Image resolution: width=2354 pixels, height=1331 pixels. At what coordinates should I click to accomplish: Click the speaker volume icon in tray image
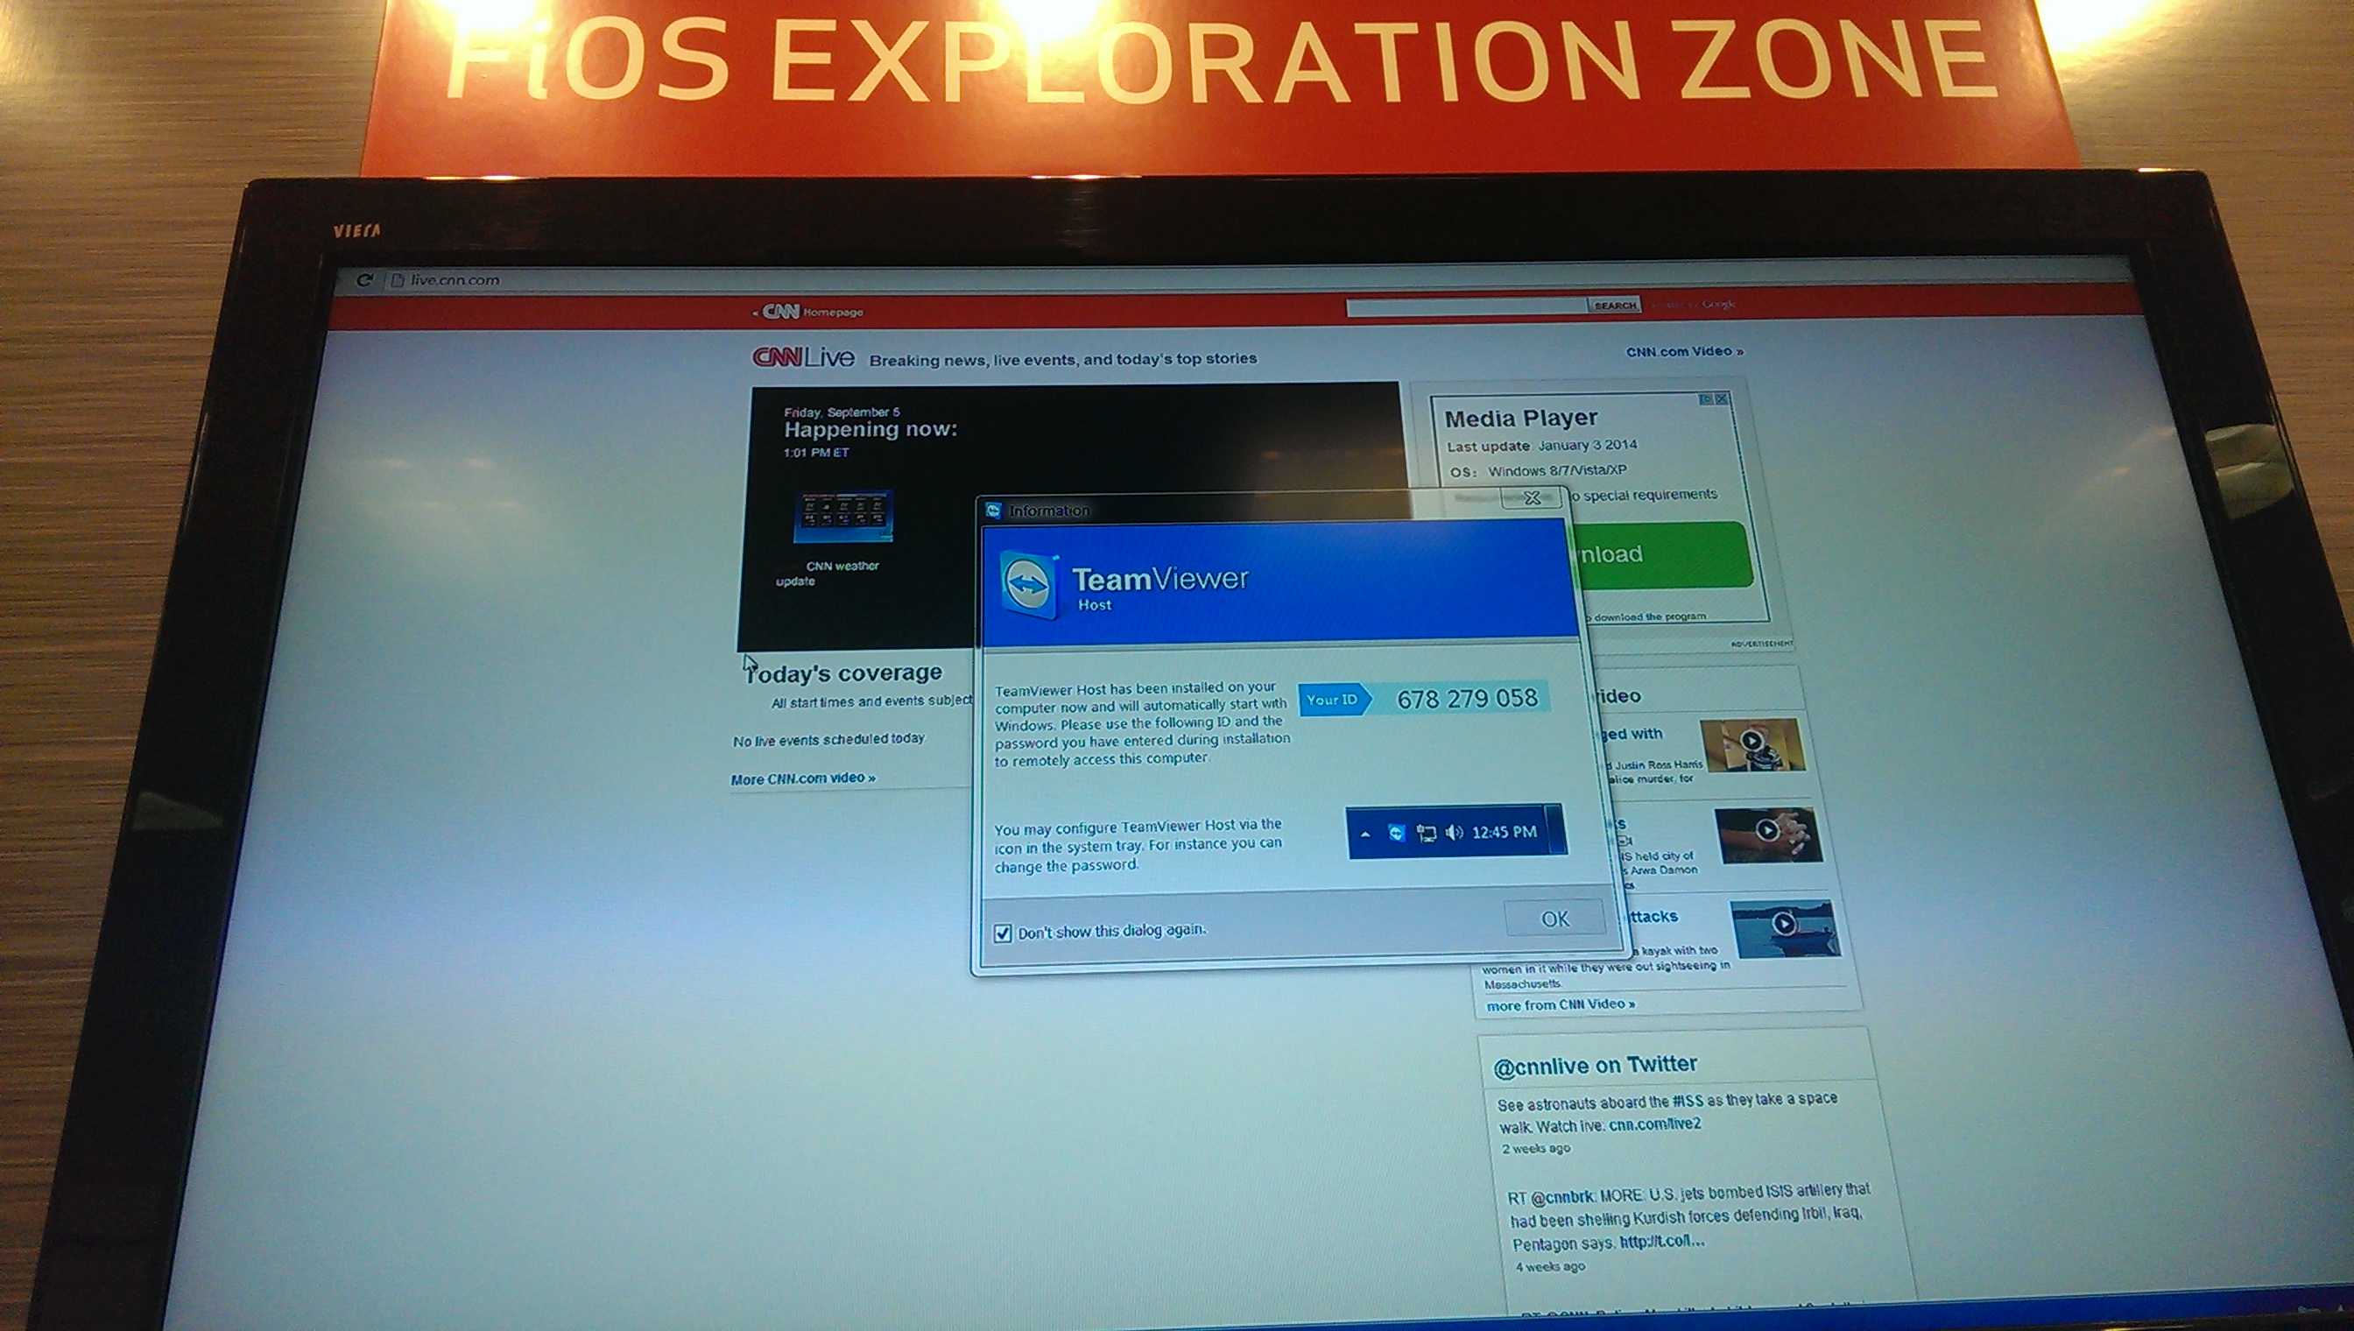pyautogui.click(x=1454, y=832)
